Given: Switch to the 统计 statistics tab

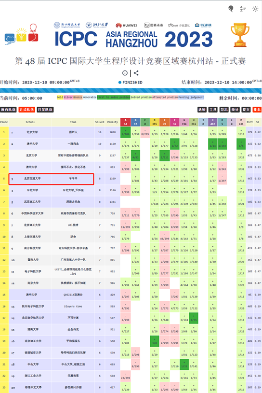Looking at the screenshot, I should 235,110.
